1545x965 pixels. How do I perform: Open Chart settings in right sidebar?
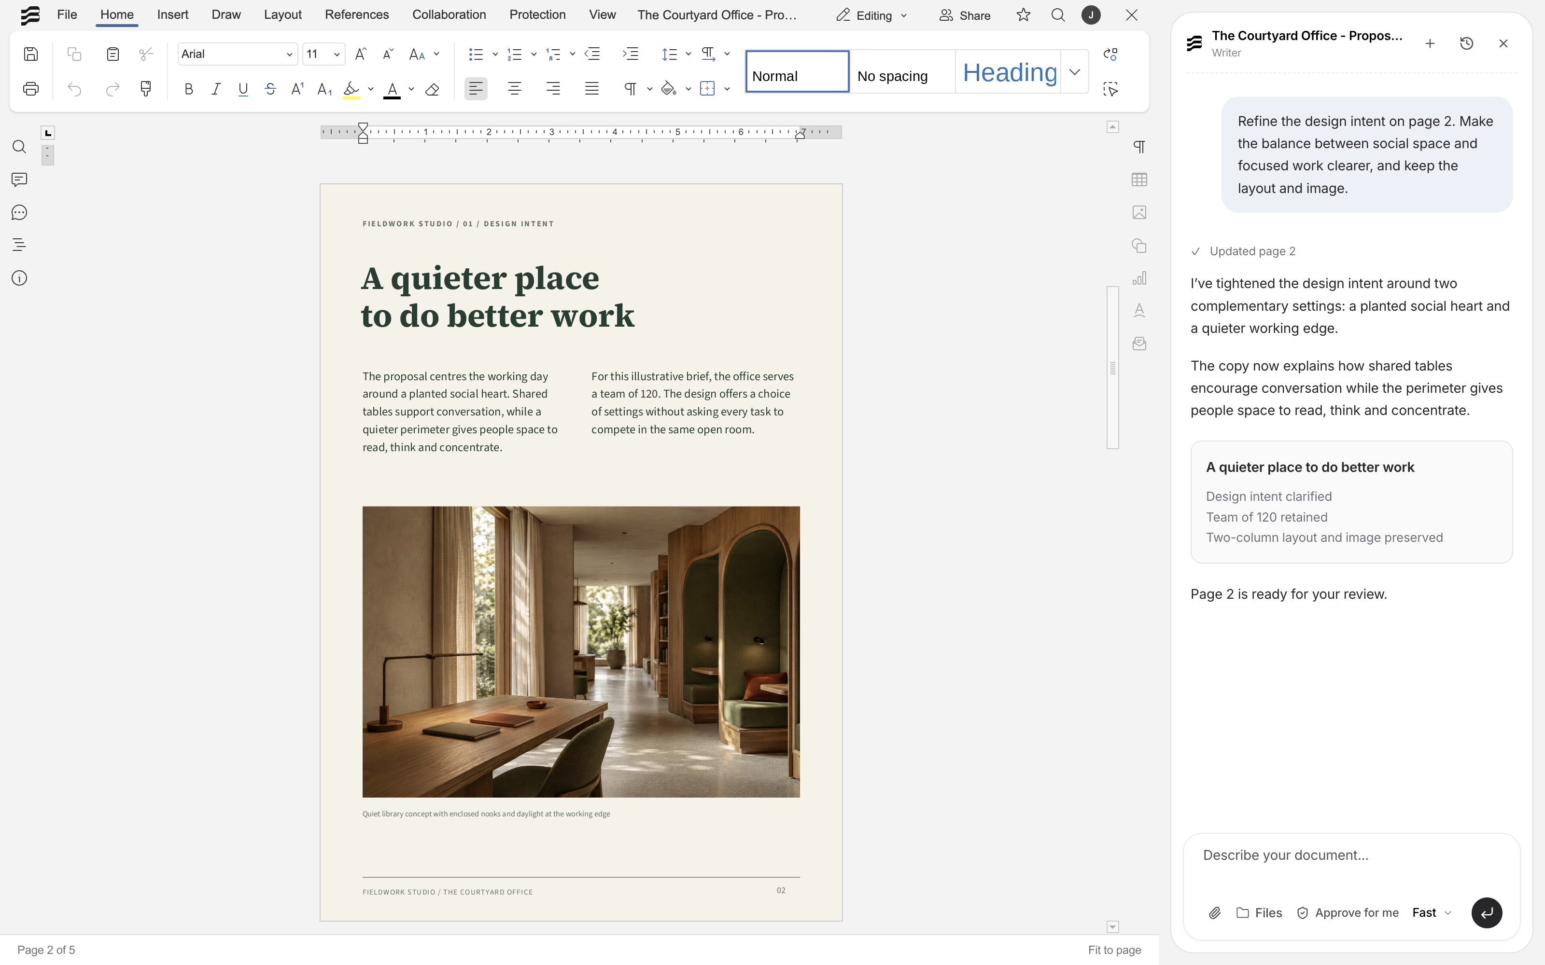(x=1139, y=278)
